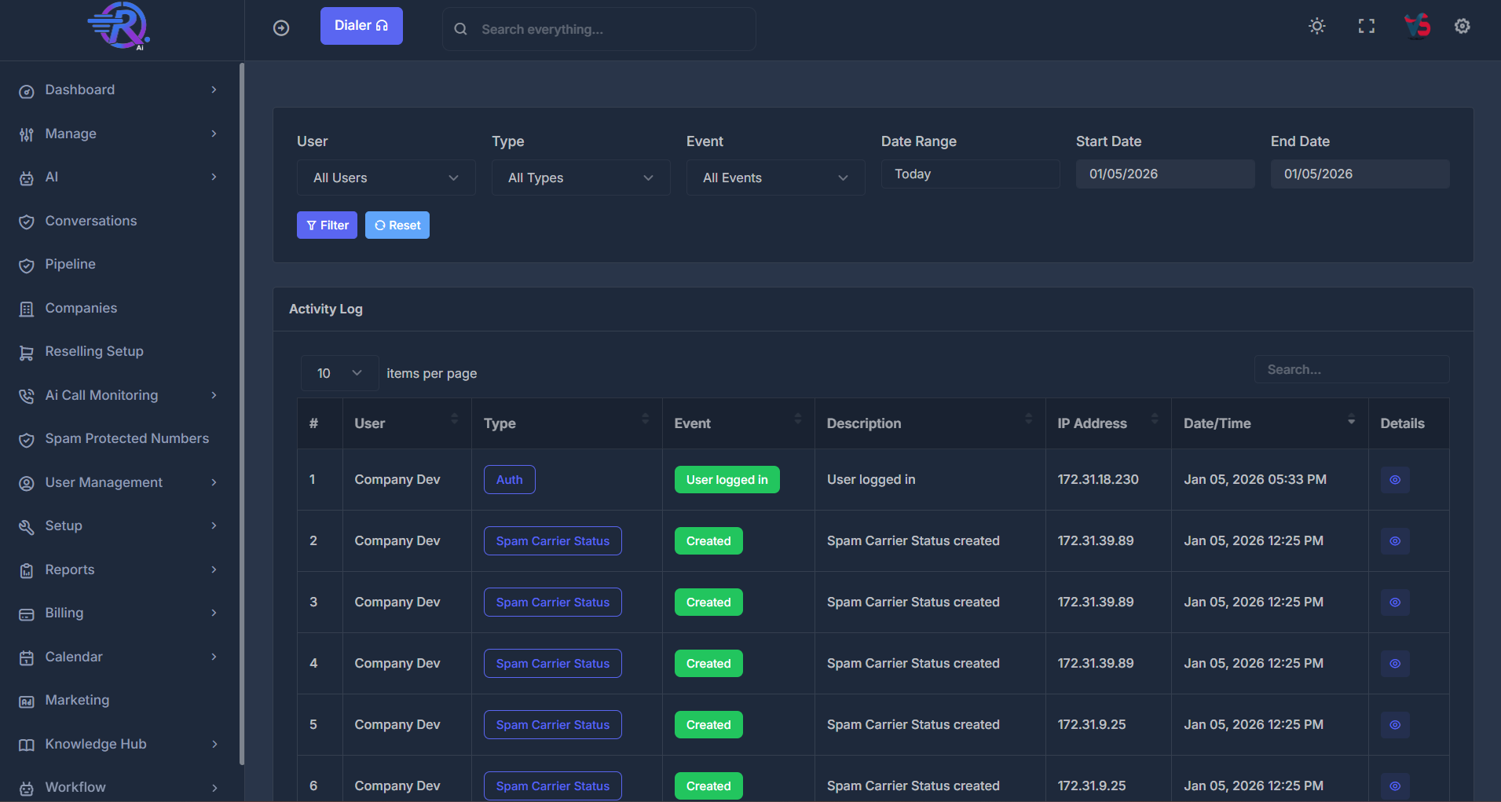Open the Knowledge Hub section
The image size is (1501, 802).
[x=95, y=743]
